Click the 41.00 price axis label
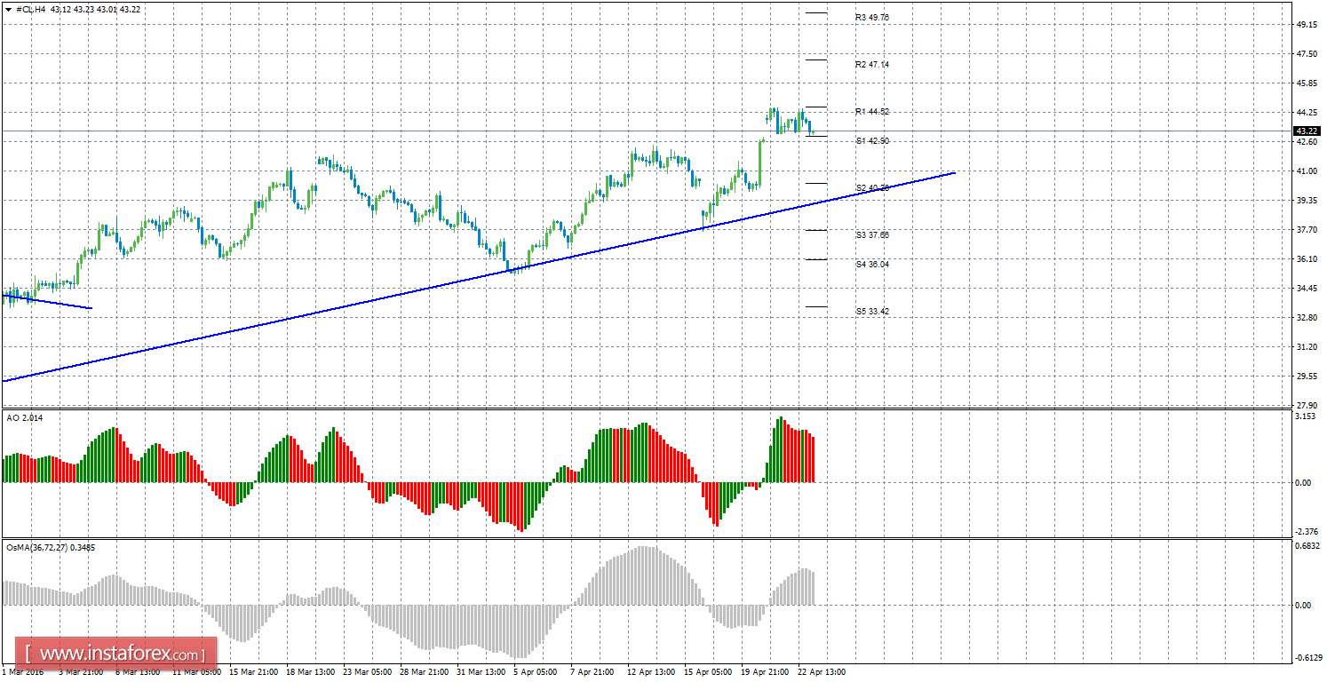This screenshot has height=682, width=1327. (1307, 171)
